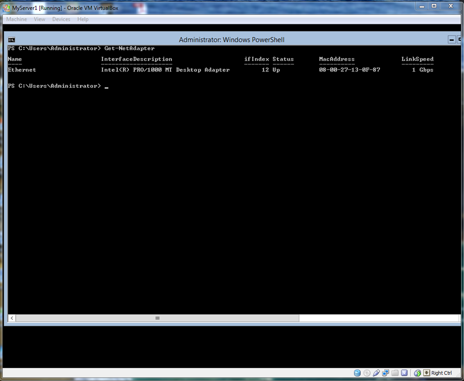
Task: Click the mouse integration indicator icon
Action: [x=417, y=373]
